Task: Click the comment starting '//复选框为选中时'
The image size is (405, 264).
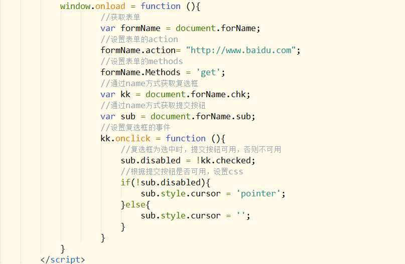Action: (201, 149)
